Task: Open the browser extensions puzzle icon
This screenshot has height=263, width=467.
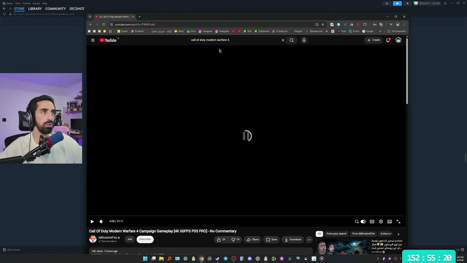Action: 365,24
